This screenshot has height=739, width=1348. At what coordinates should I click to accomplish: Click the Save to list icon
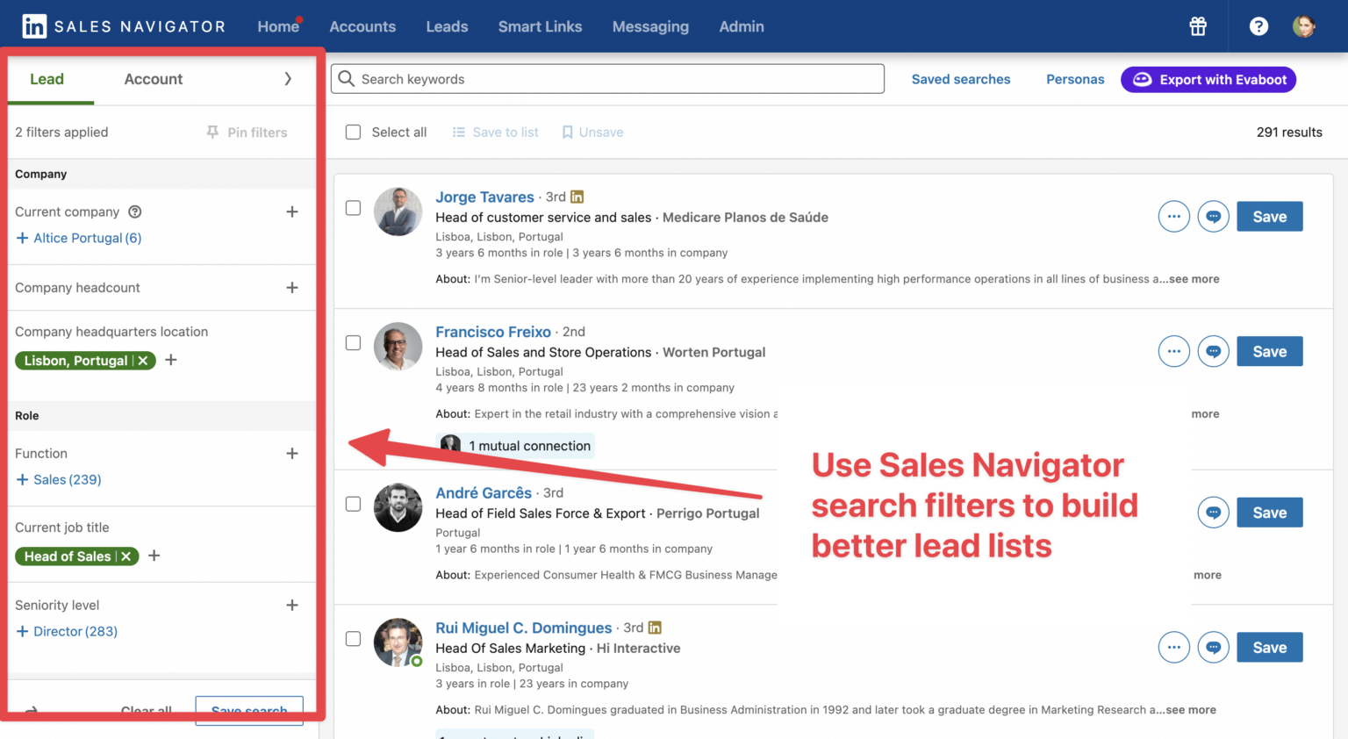pos(458,132)
